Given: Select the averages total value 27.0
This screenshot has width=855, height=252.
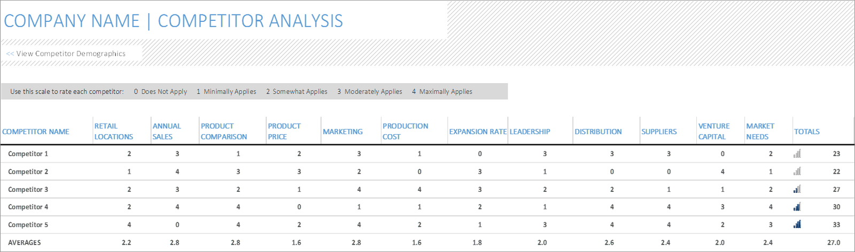Looking at the screenshot, I should click(x=834, y=242).
